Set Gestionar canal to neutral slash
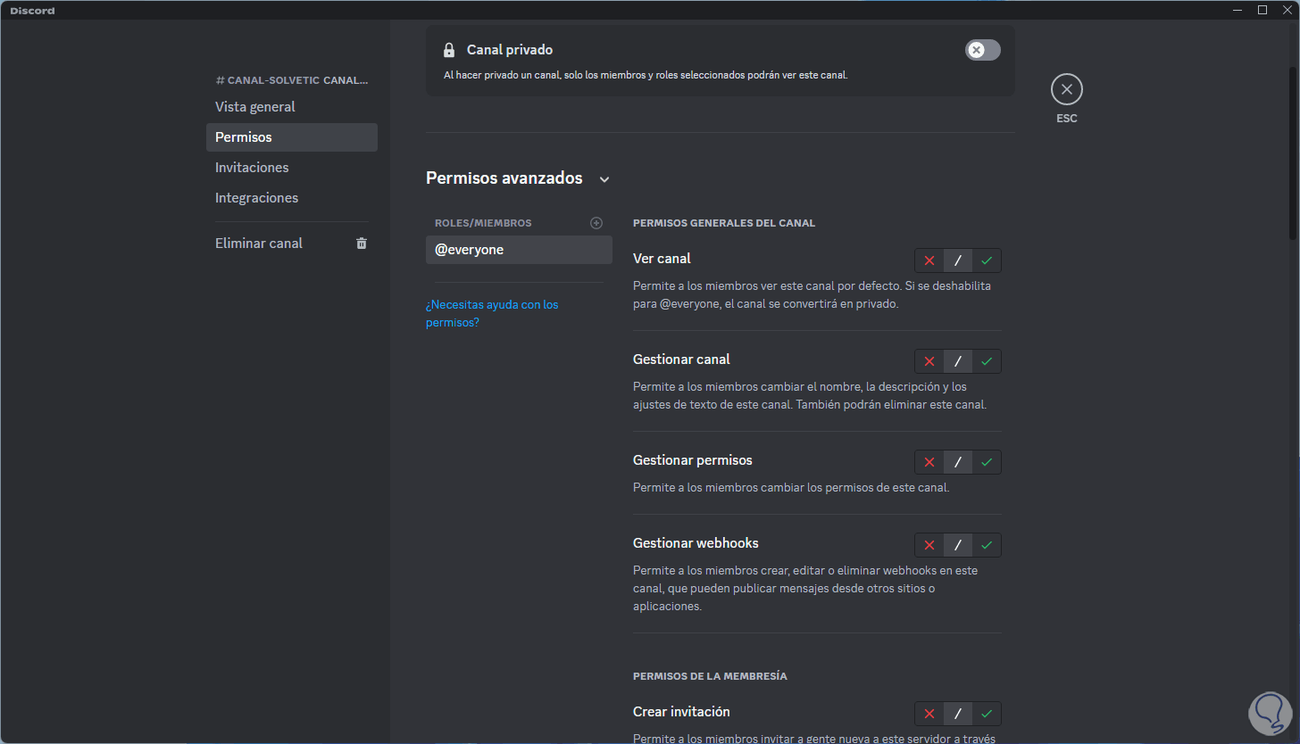The height and width of the screenshot is (744, 1300). coord(958,361)
